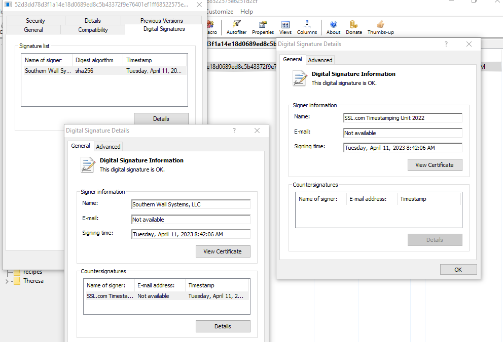This screenshot has width=503, height=342.
Task: Open the Columns toolbar icon
Action: coord(307,24)
